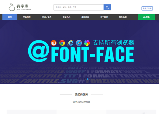The image size is (159, 114).
Task: Open the 关于我们 about page
Action: tap(104, 17)
